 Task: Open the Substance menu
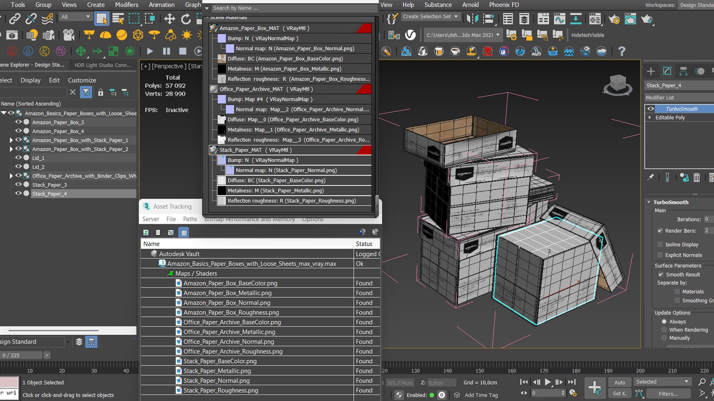point(438,5)
